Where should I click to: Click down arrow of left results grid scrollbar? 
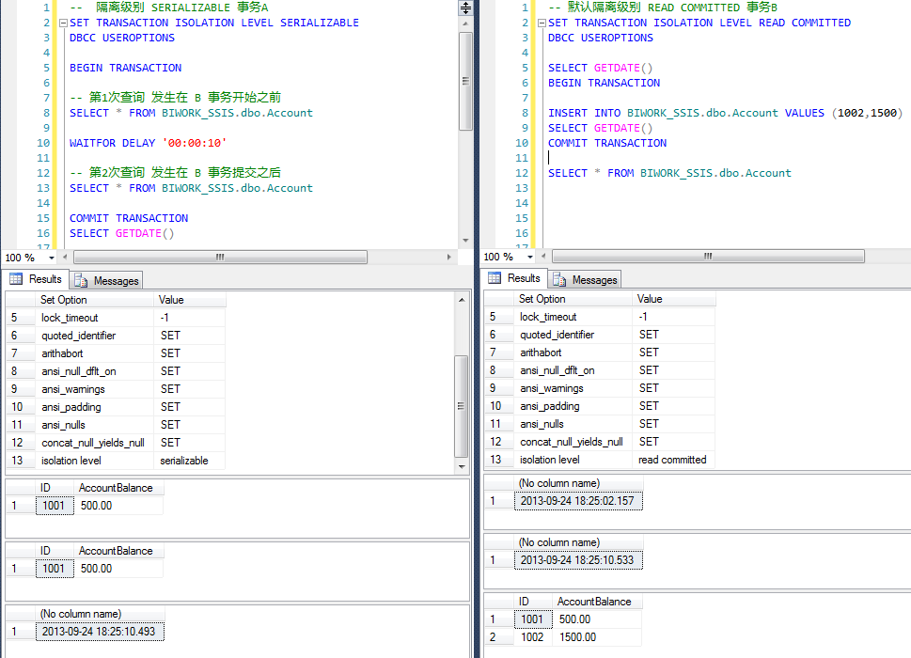[x=462, y=464]
